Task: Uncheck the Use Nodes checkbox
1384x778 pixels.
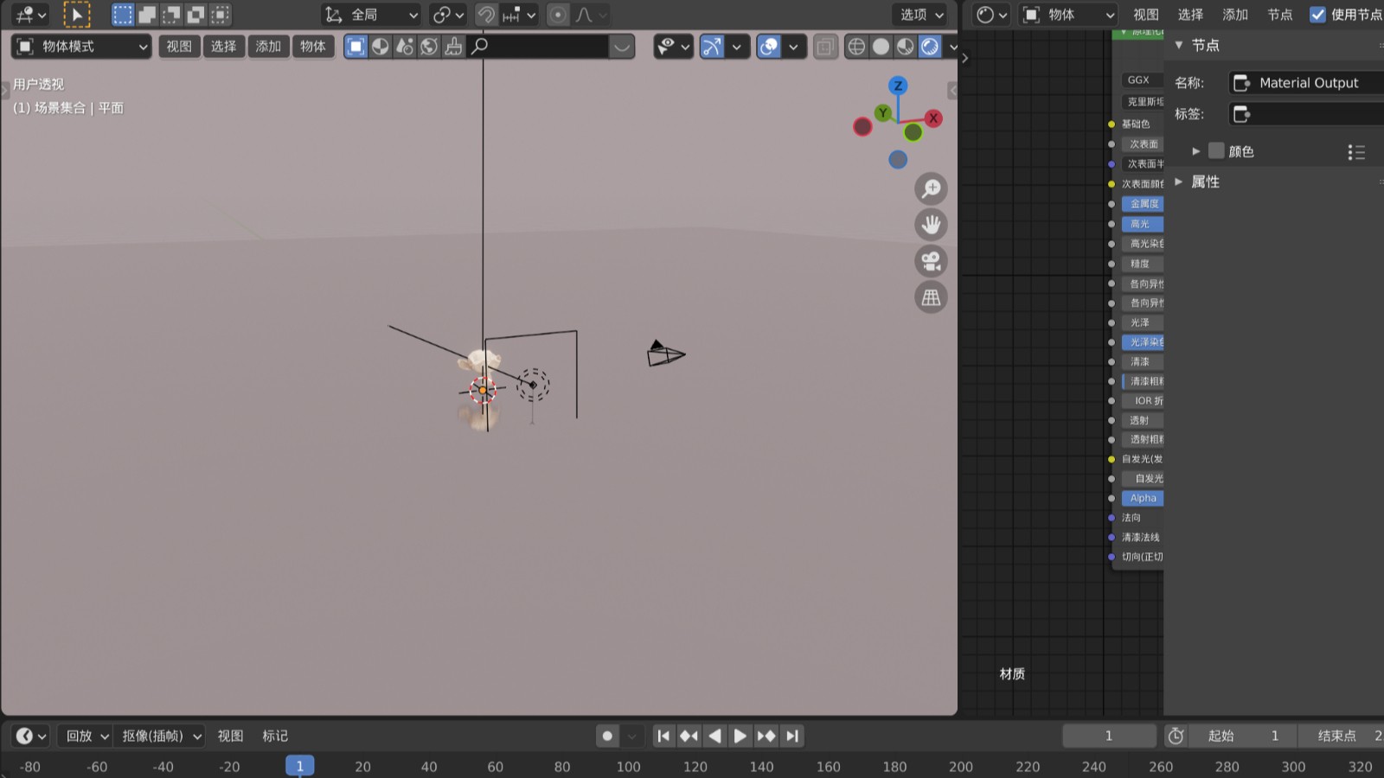Action: 1317,15
